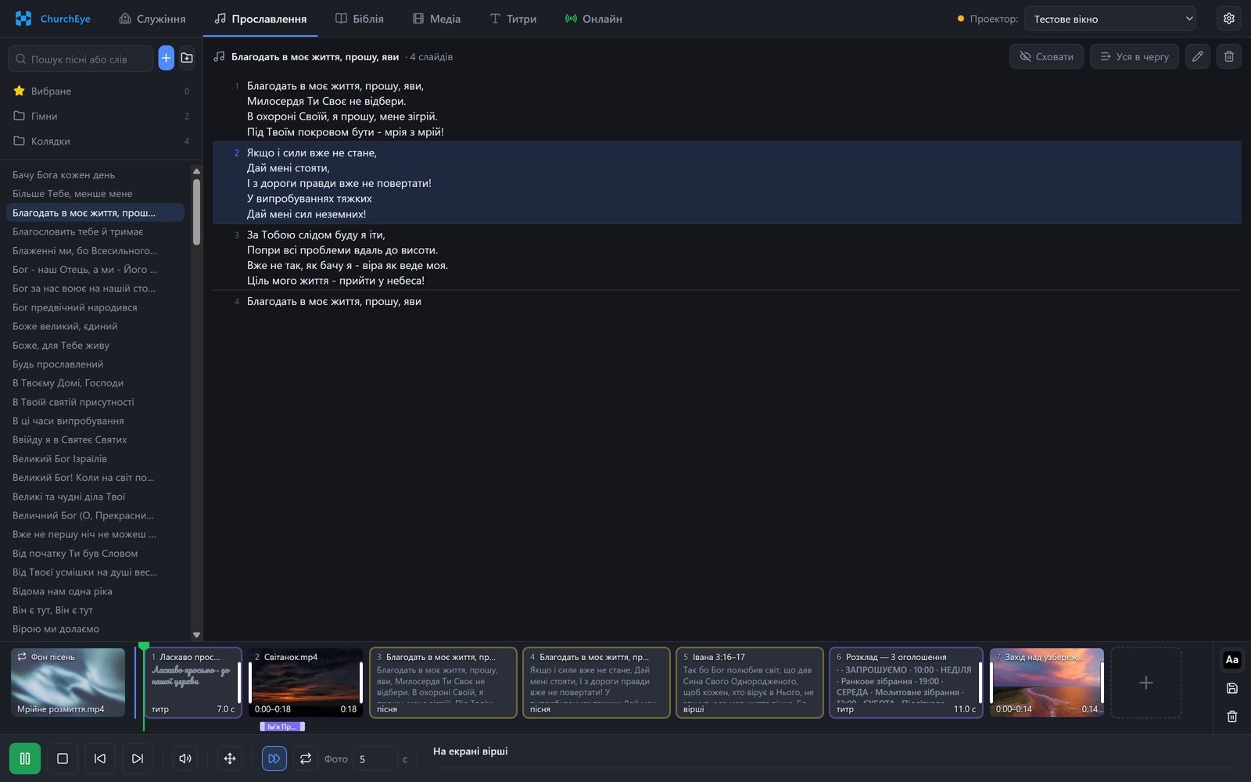Open the projector selection dropdown
The image size is (1251, 782).
pyautogui.click(x=1110, y=19)
